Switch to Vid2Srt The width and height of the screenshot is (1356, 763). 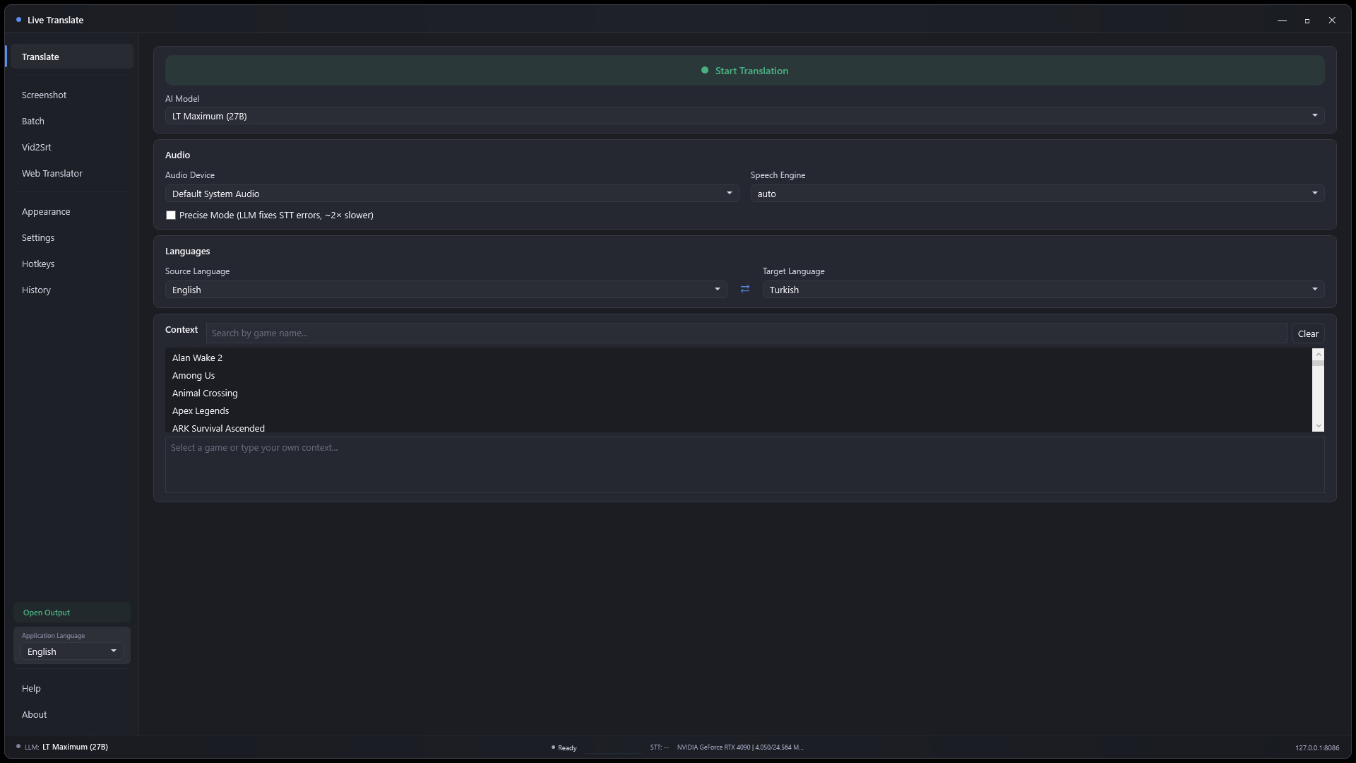point(72,147)
